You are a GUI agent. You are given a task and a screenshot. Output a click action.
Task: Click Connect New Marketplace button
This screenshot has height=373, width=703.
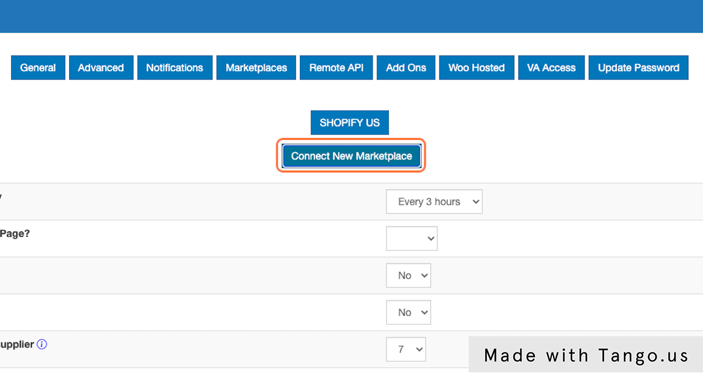351,156
